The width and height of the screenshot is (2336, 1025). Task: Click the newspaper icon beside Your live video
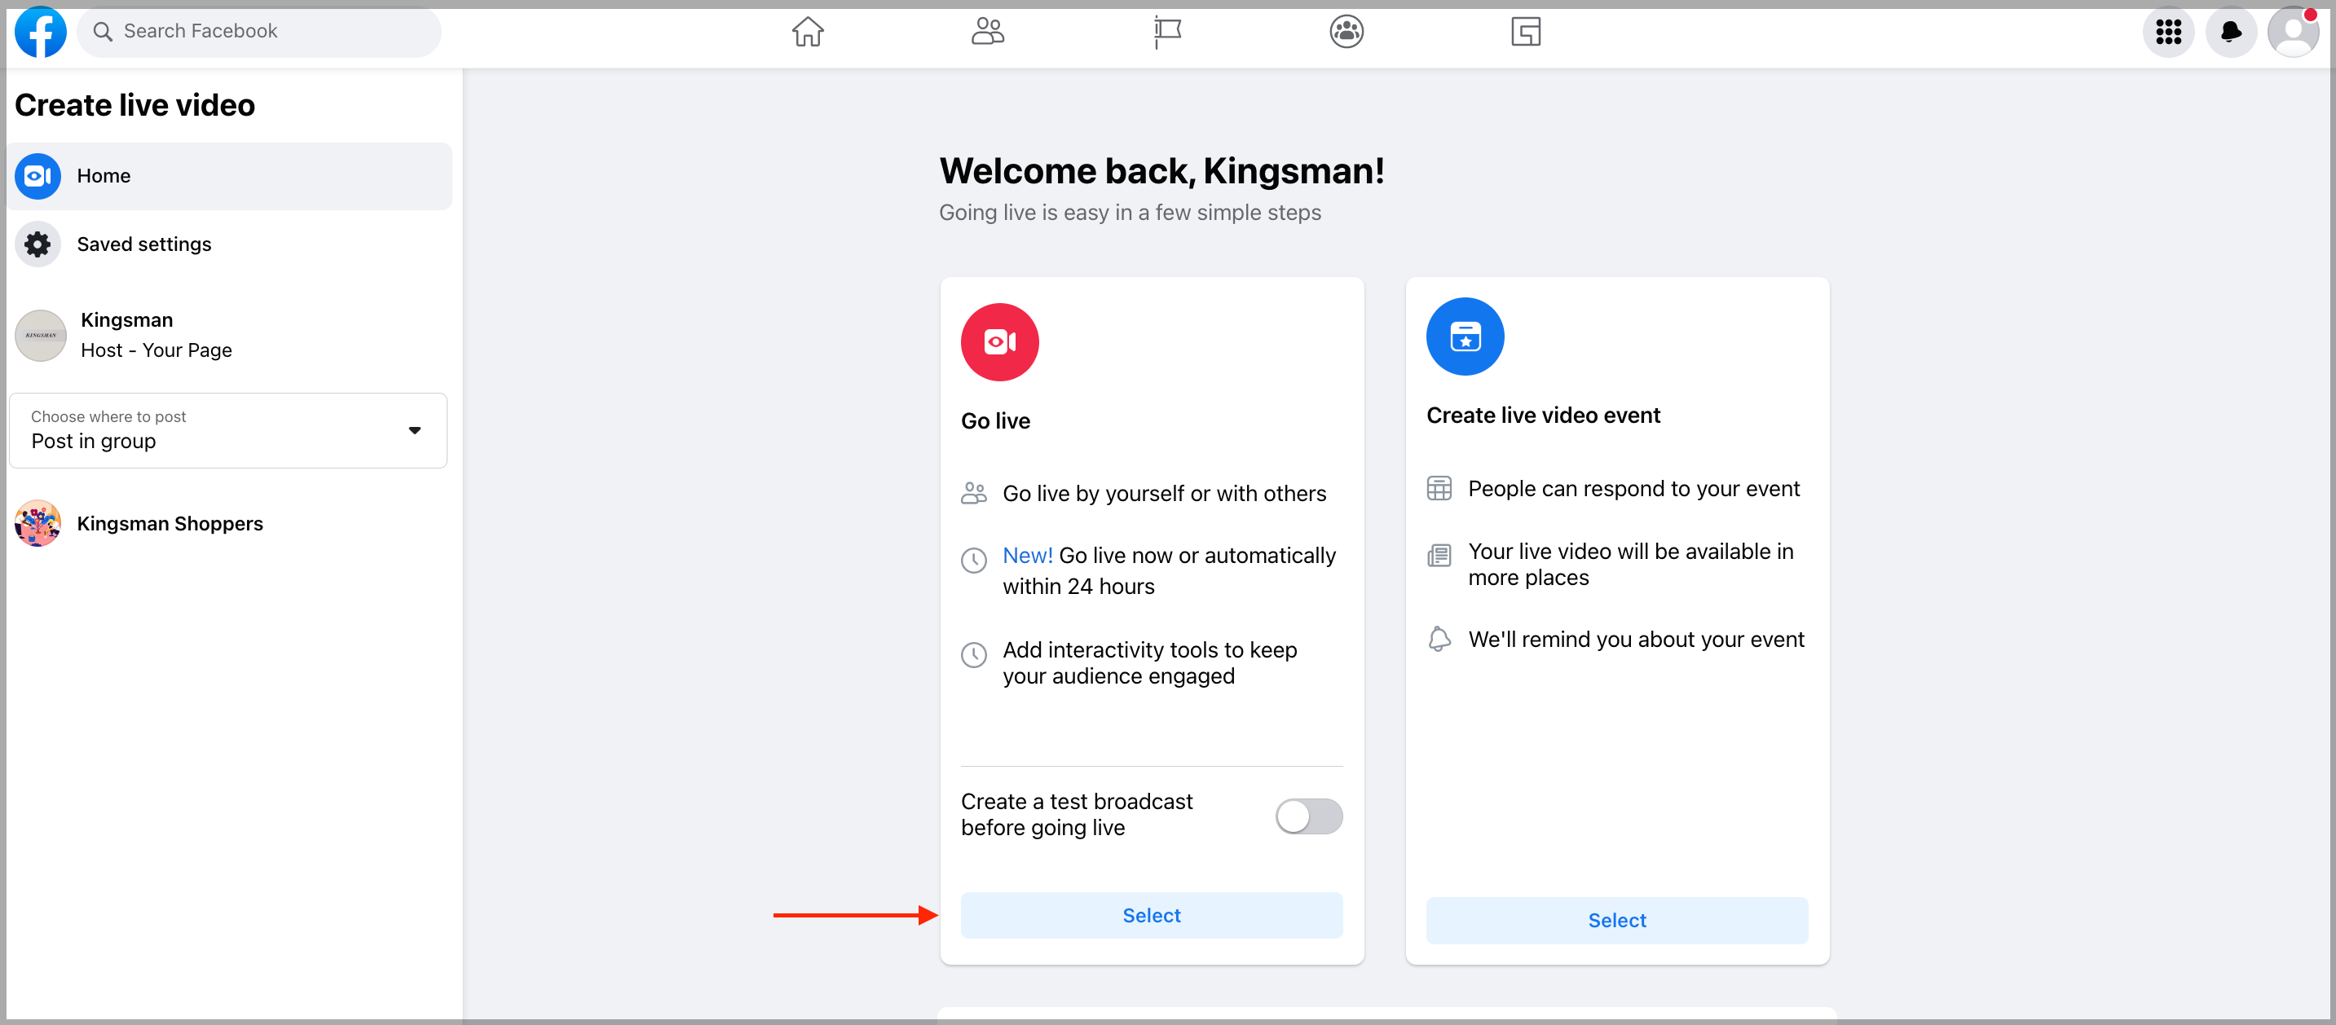coord(1439,556)
